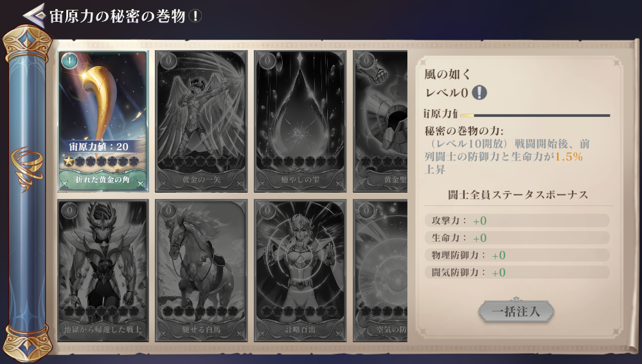Screen dimensions: 642x364
Task: Open the 馳せる白馬 card
Action: coord(201,270)
